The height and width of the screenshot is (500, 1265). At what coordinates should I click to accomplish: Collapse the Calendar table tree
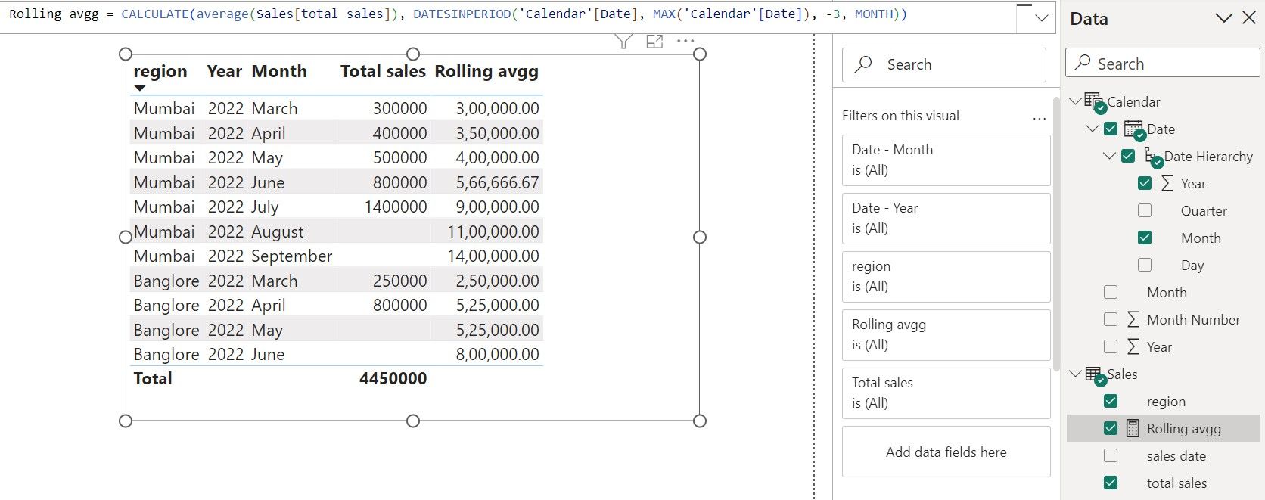click(1075, 101)
